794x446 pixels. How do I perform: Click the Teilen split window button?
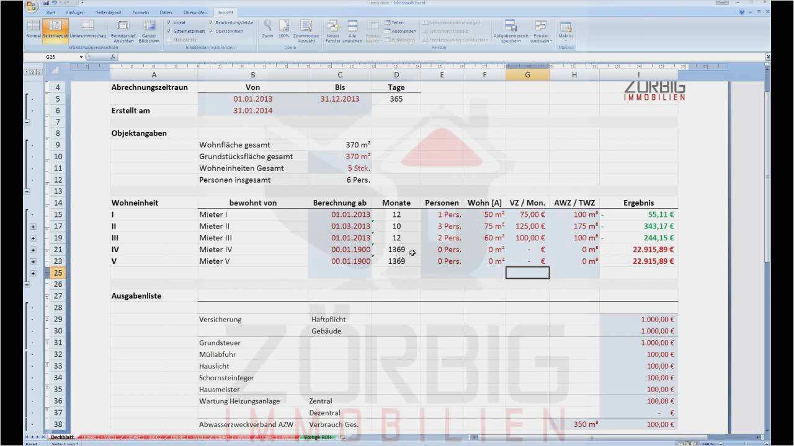[394, 22]
